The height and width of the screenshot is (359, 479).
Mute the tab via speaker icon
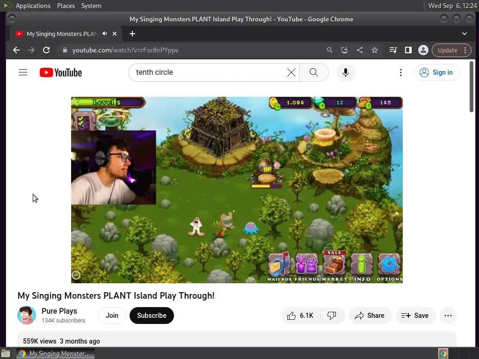pos(104,34)
